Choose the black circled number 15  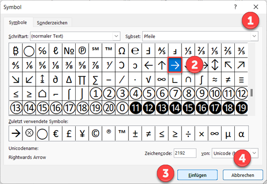click(x=188, y=108)
